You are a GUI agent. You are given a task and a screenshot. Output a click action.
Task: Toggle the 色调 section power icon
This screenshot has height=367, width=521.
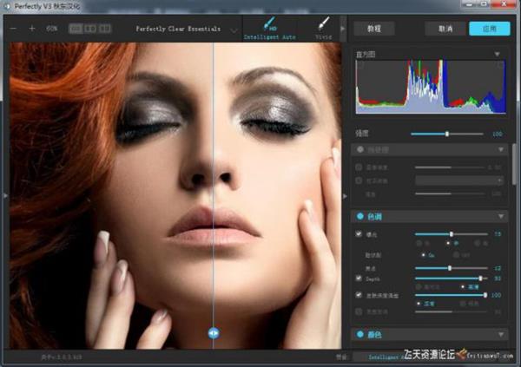[359, 216]
